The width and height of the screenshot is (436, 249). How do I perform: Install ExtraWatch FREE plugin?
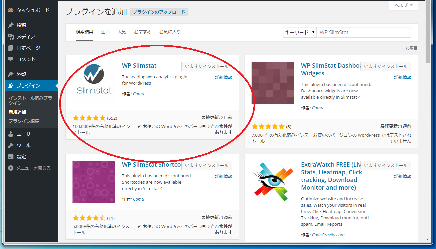tap(386, 165)
